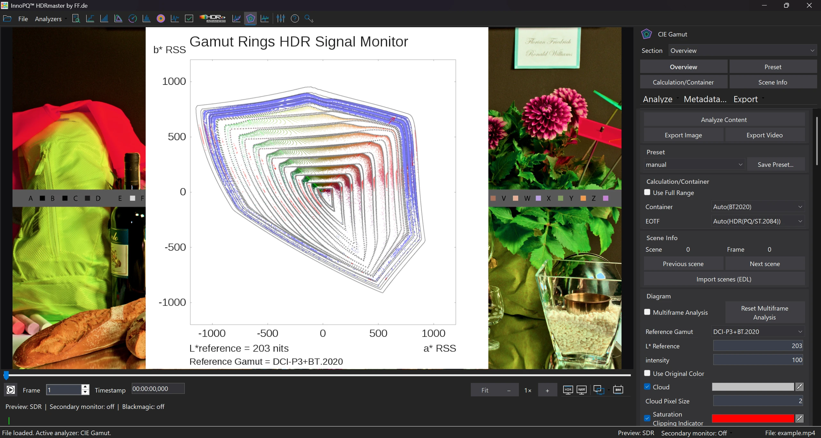Image resolution: width=821 pixels, height=438 pixels.
Task: Open the circular gauge analyzer icon
Action: (132, 19)
